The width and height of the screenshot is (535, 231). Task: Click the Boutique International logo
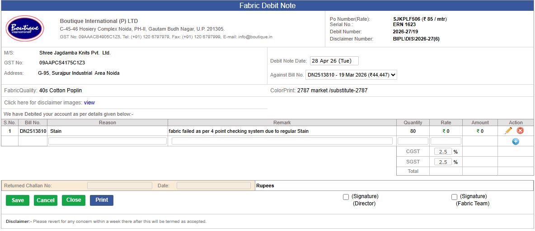(x=24, y=29)
